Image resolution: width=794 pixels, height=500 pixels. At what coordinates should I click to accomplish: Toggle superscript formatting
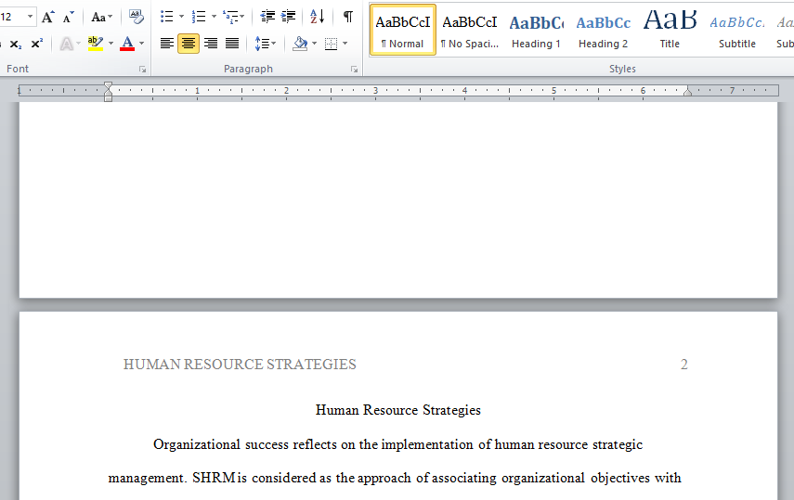coord(36,44)
